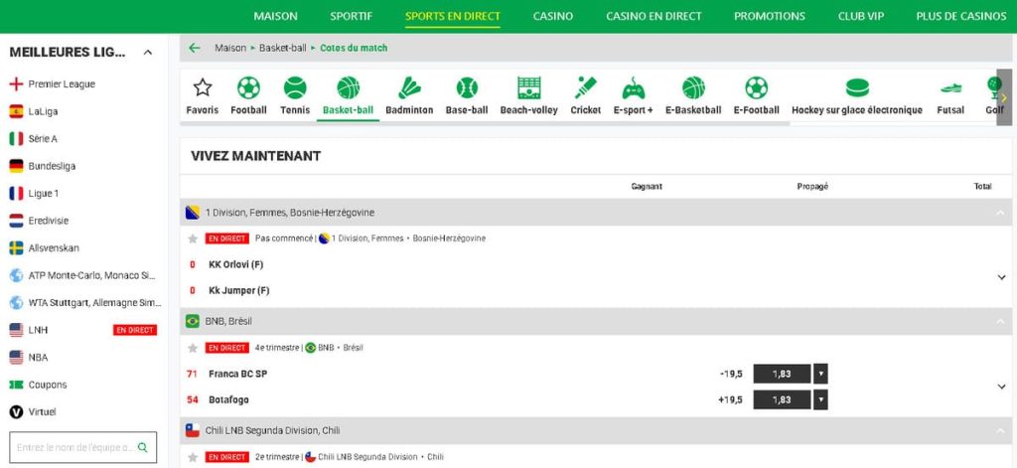Open the Coupons ticket entry
The height and width of the screenshot is (468, 1017).
pos(39,385)
